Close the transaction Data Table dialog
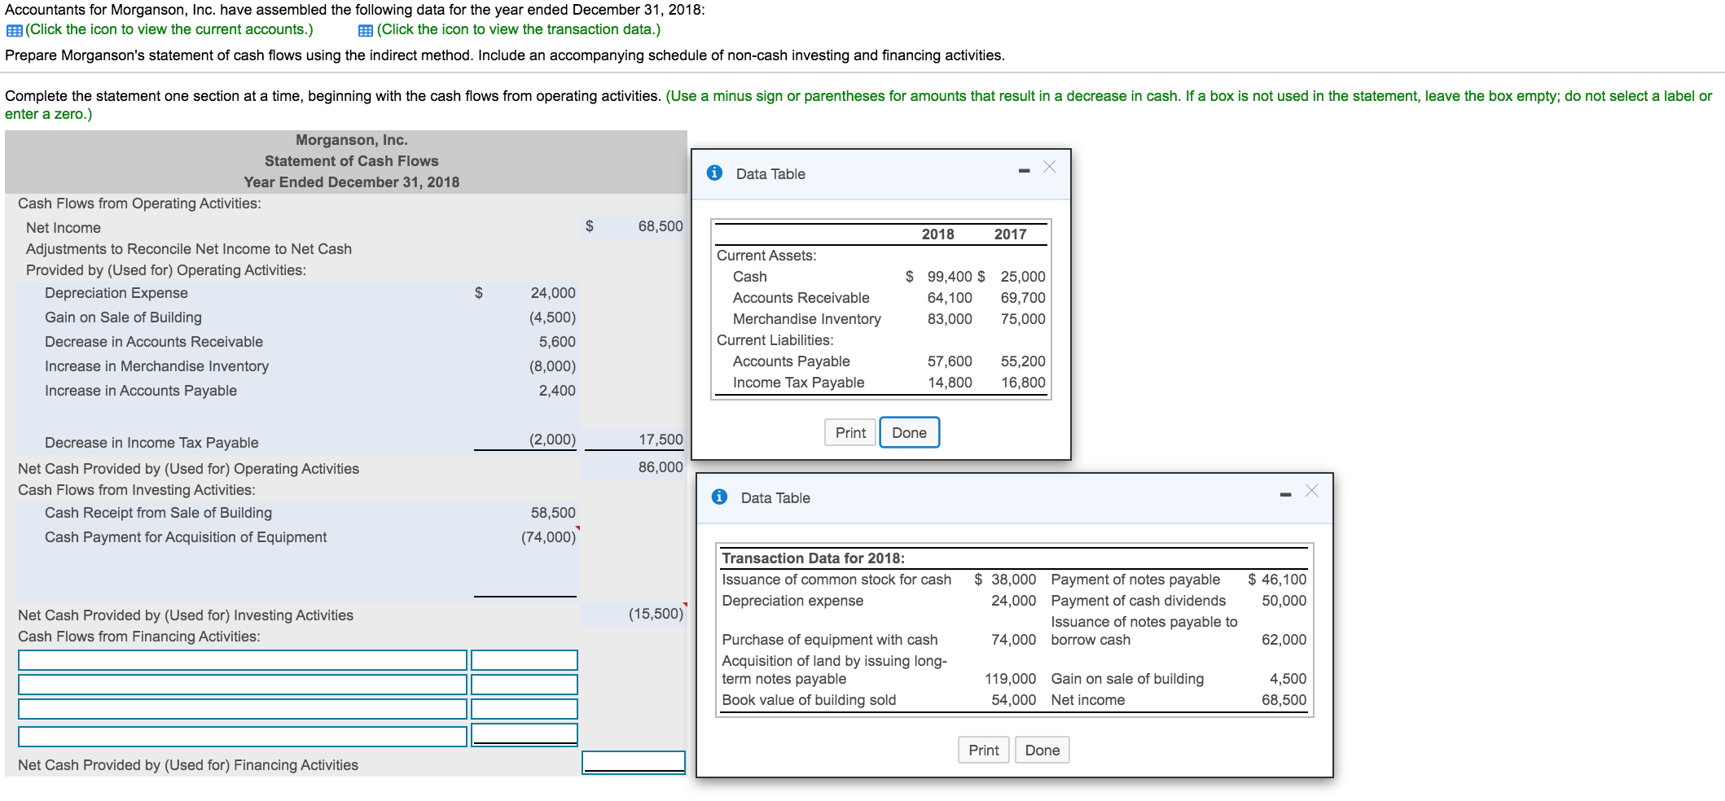 tap(1311, 490)
